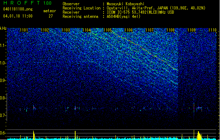Screen dimensions: 220x140
Task: Click the 1104 time marker
Action: pos(87,30)
